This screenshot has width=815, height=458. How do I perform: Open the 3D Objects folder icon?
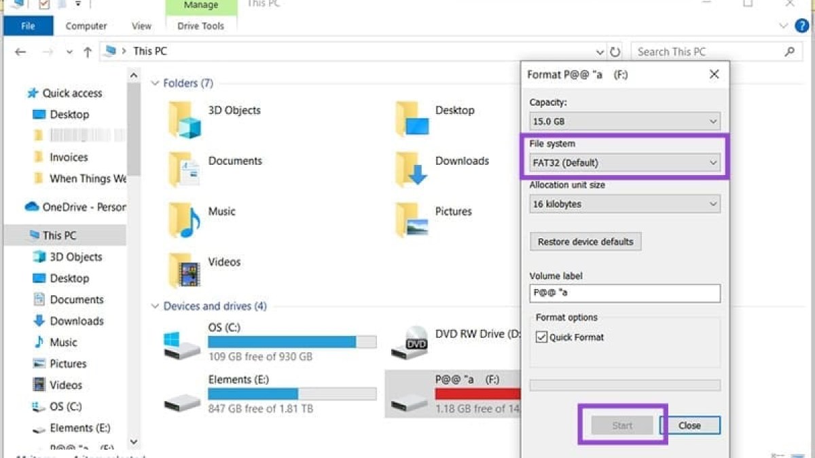[185, 119]
